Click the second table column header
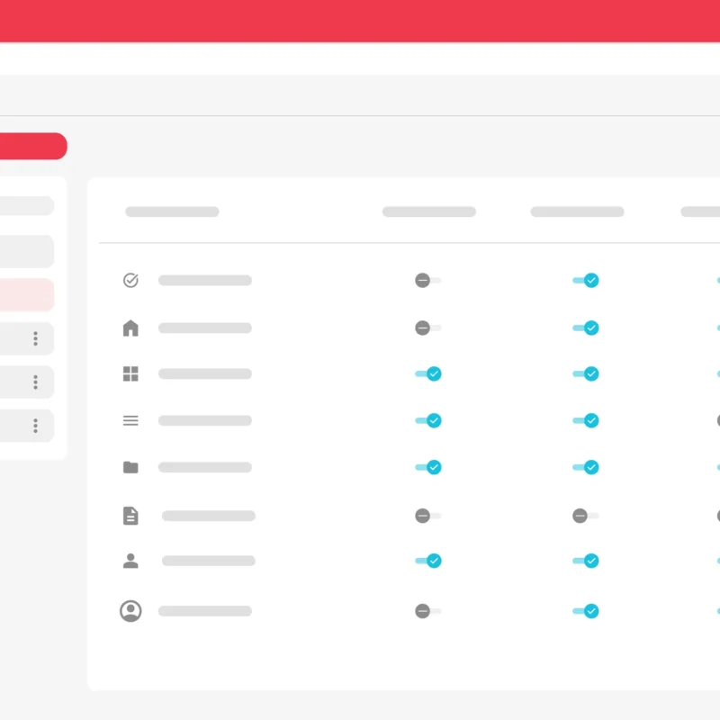The height and width of the screenshot is (720, 720). [x=429, y=211]
